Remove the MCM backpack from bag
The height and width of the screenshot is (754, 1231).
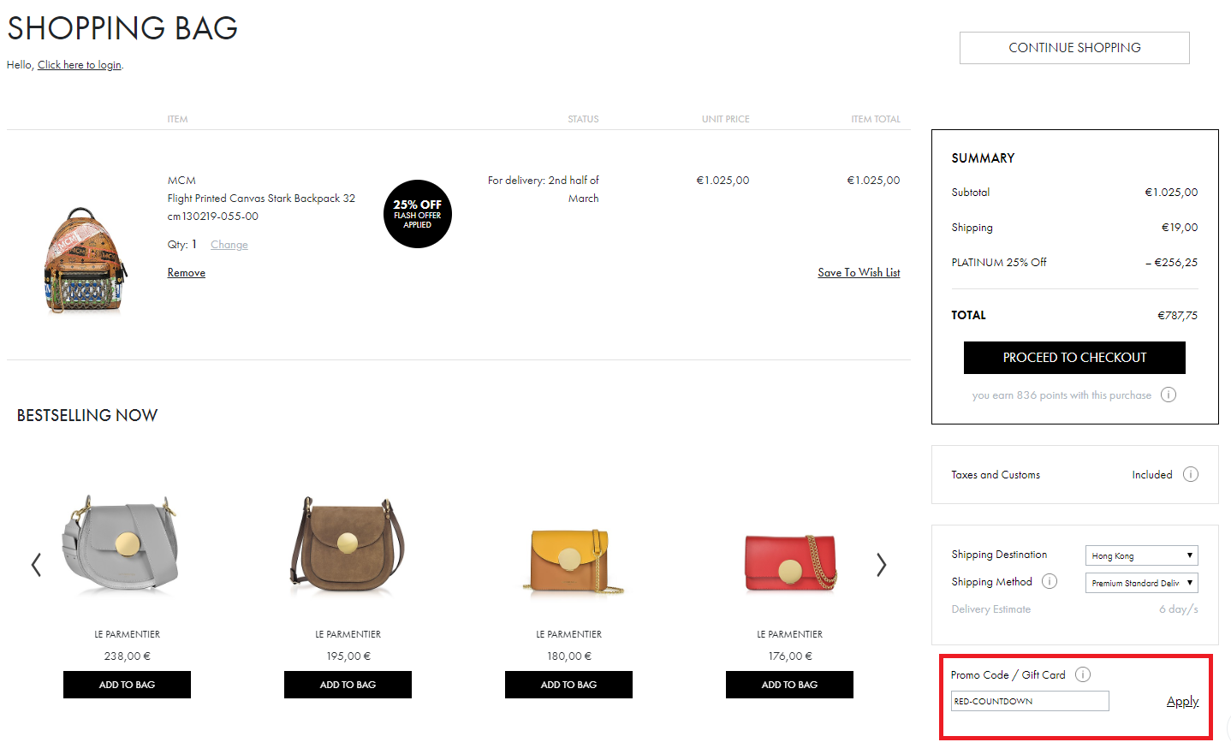(x=187, y=273)
